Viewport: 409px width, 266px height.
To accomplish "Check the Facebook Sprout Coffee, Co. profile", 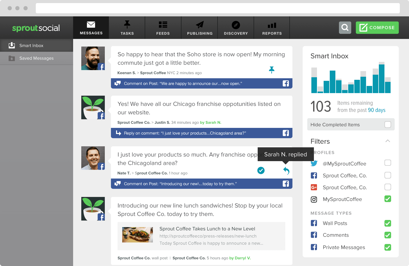I will pyautogui.click(x=388, y=175).
